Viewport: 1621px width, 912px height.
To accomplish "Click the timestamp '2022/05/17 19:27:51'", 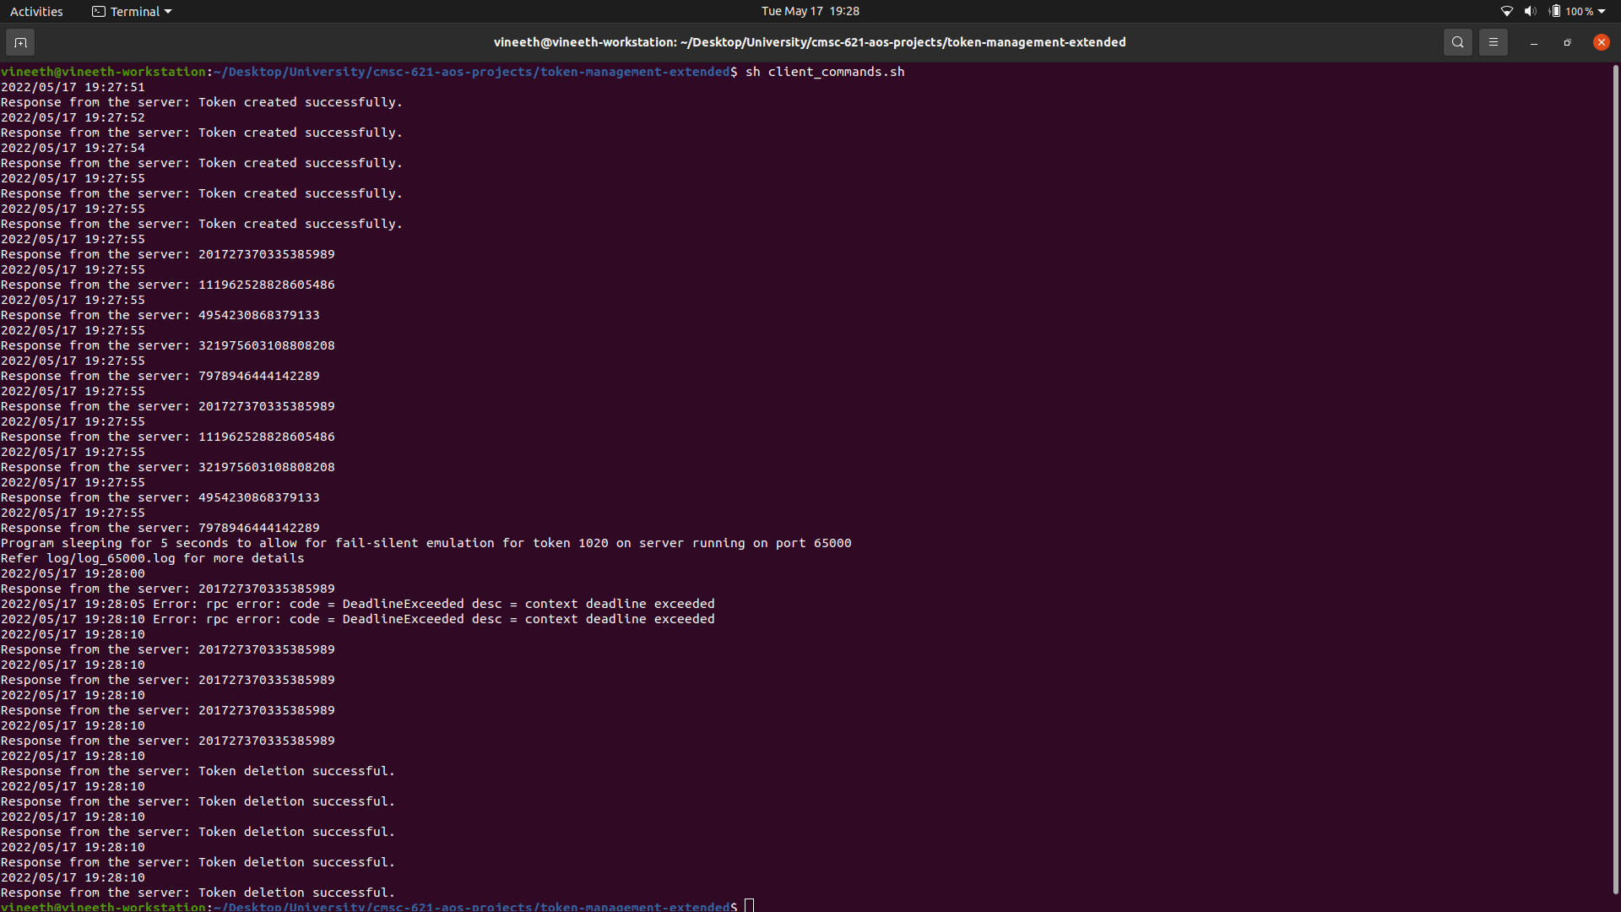I will pos(73,87).
